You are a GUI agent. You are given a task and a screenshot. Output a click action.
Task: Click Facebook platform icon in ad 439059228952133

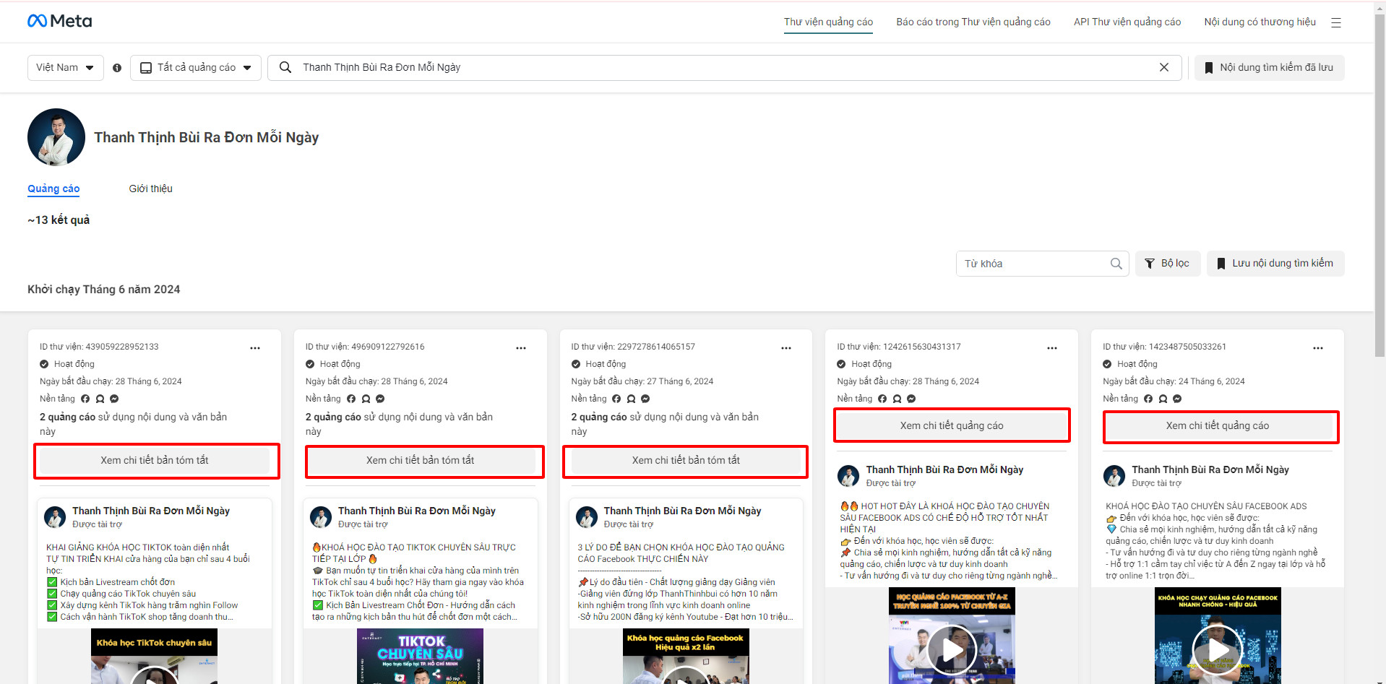point(85,399)
